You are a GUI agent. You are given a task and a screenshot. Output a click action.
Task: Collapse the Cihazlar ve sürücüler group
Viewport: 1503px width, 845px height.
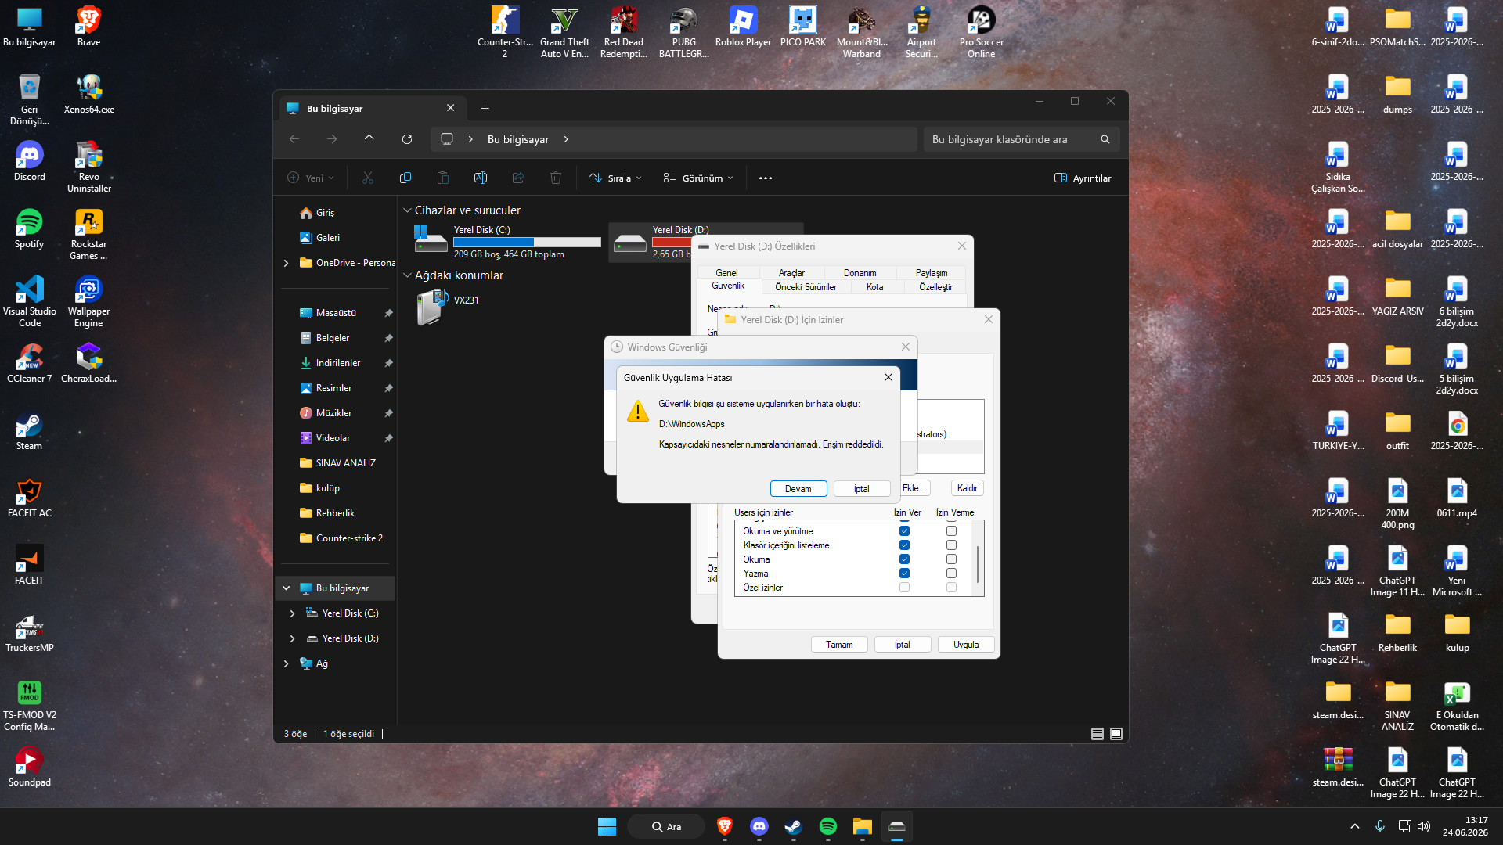pos(407,210)
